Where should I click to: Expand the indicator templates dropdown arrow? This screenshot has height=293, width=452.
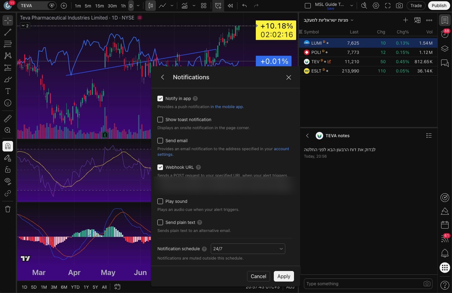pyautogui.click(x=194, y=6)
